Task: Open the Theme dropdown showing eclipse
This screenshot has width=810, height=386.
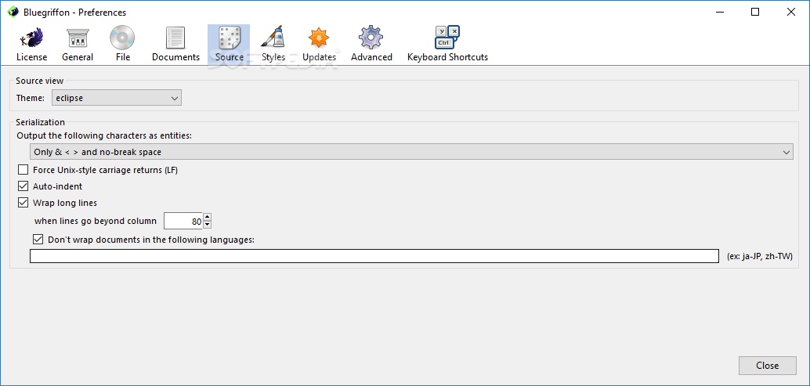Action: (x=117, y=98)
